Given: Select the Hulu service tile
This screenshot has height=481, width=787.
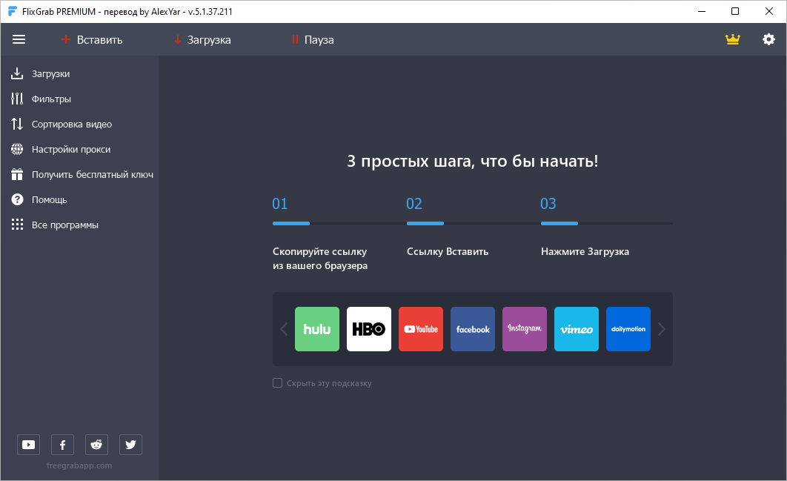Looking at the screenshot, I should (x=317, y=329).
